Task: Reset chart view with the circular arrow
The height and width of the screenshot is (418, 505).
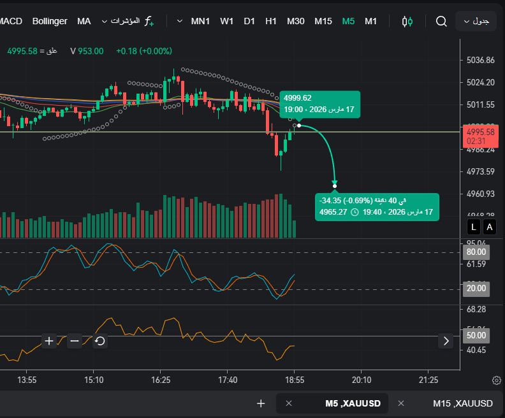Action: [x=100, y=341]
